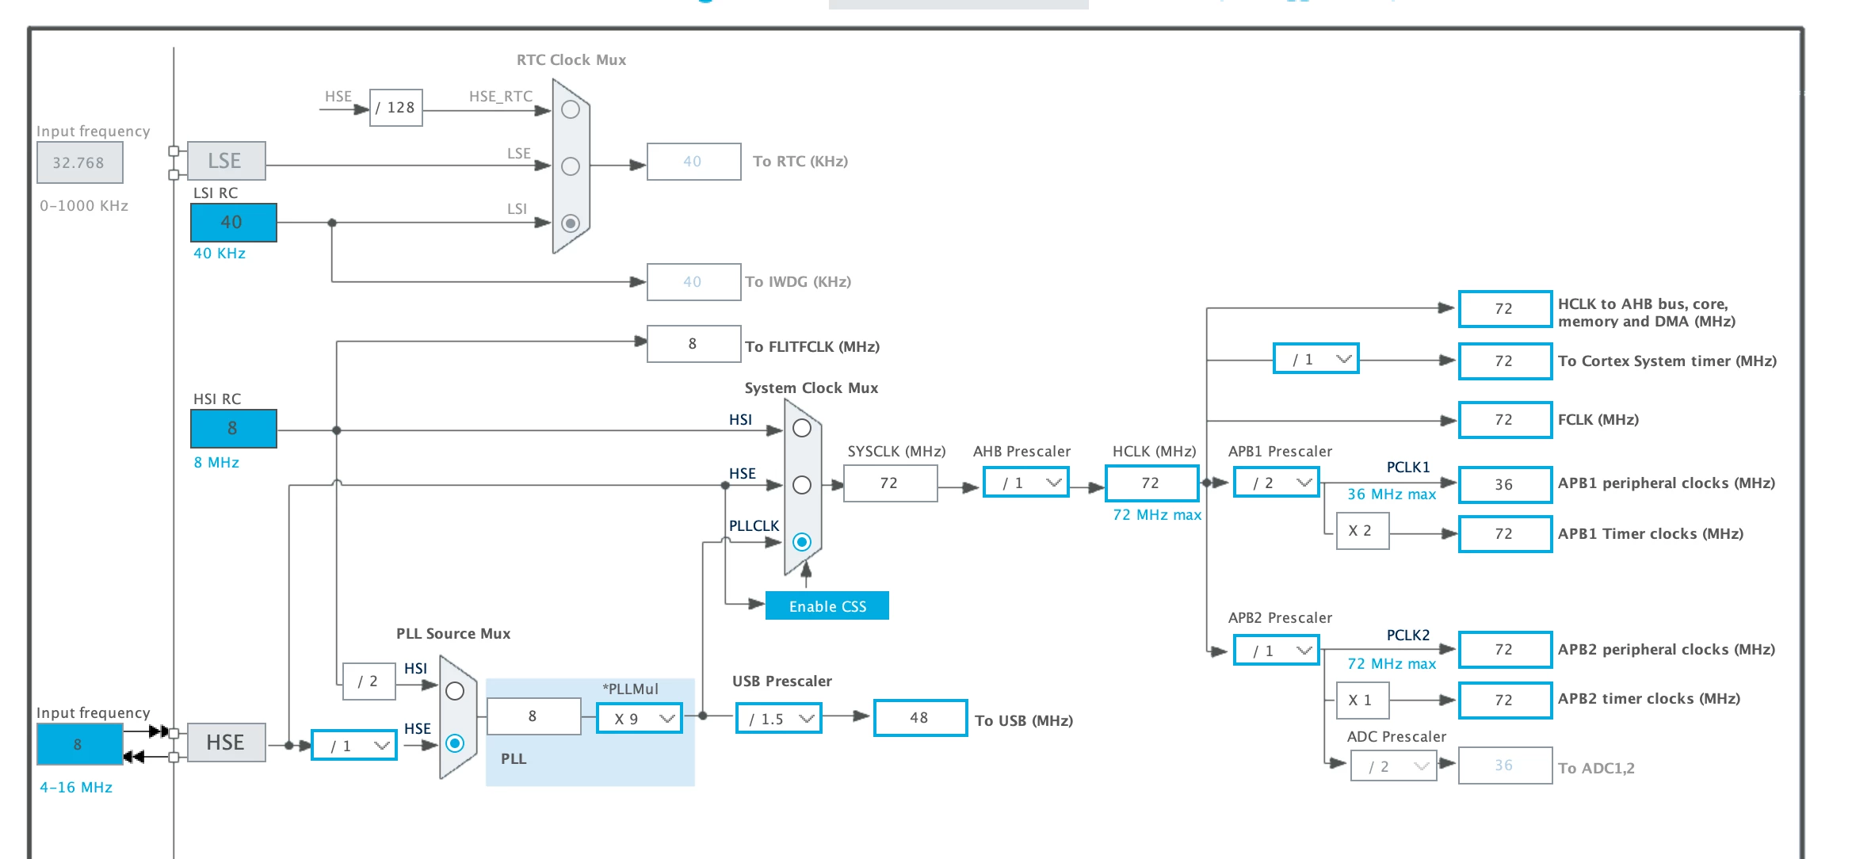This screenshot has width=1875, height=859.
Task: Click the APB2 peripheral clocks 72 field
Action: click(x=1505, y=649)
